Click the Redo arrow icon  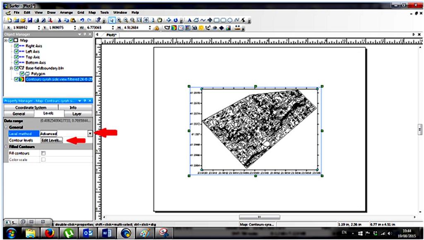[89, 20]
